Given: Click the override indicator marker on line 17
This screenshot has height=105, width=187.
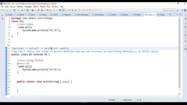Looking at the screenshot, I should pos(6,66).
